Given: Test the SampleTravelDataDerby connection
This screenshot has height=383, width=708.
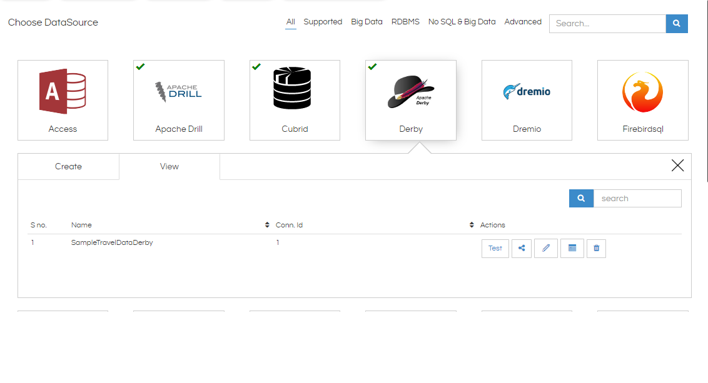Looking at the screenshot, I should tap(495, 248).
